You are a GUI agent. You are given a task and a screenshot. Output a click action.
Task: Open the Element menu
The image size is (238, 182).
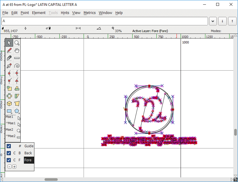[x=39, y=13]
